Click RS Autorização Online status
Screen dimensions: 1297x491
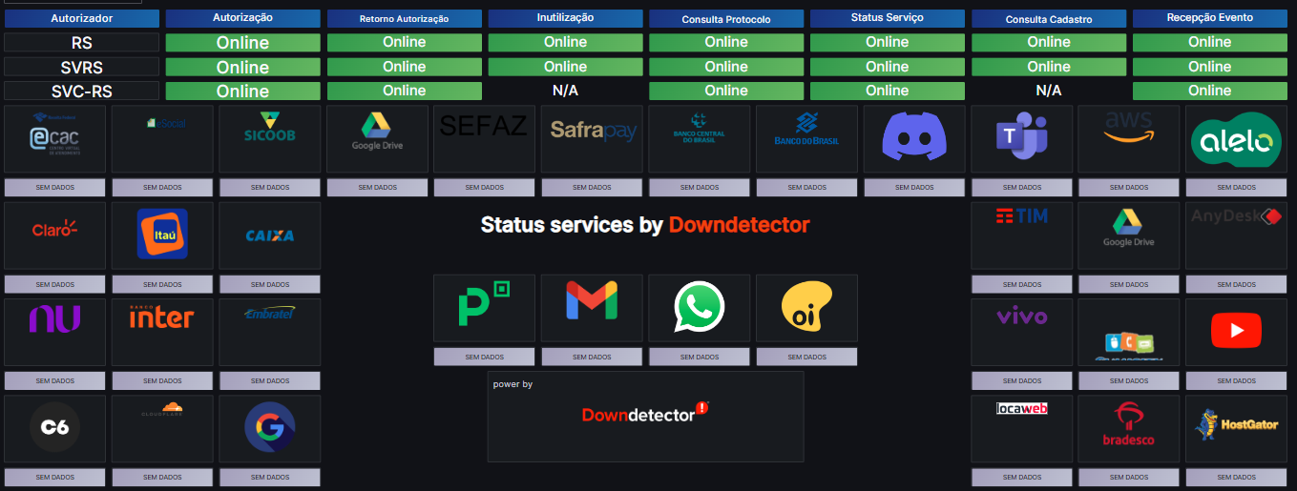[x=243, y=42]
